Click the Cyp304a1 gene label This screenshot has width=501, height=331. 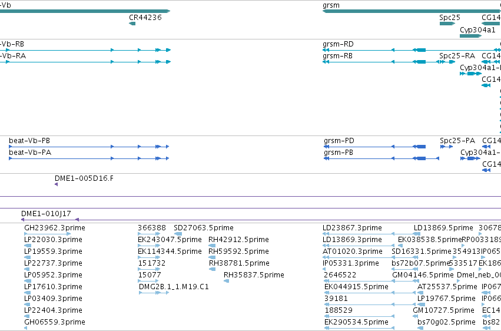(477, 29)
